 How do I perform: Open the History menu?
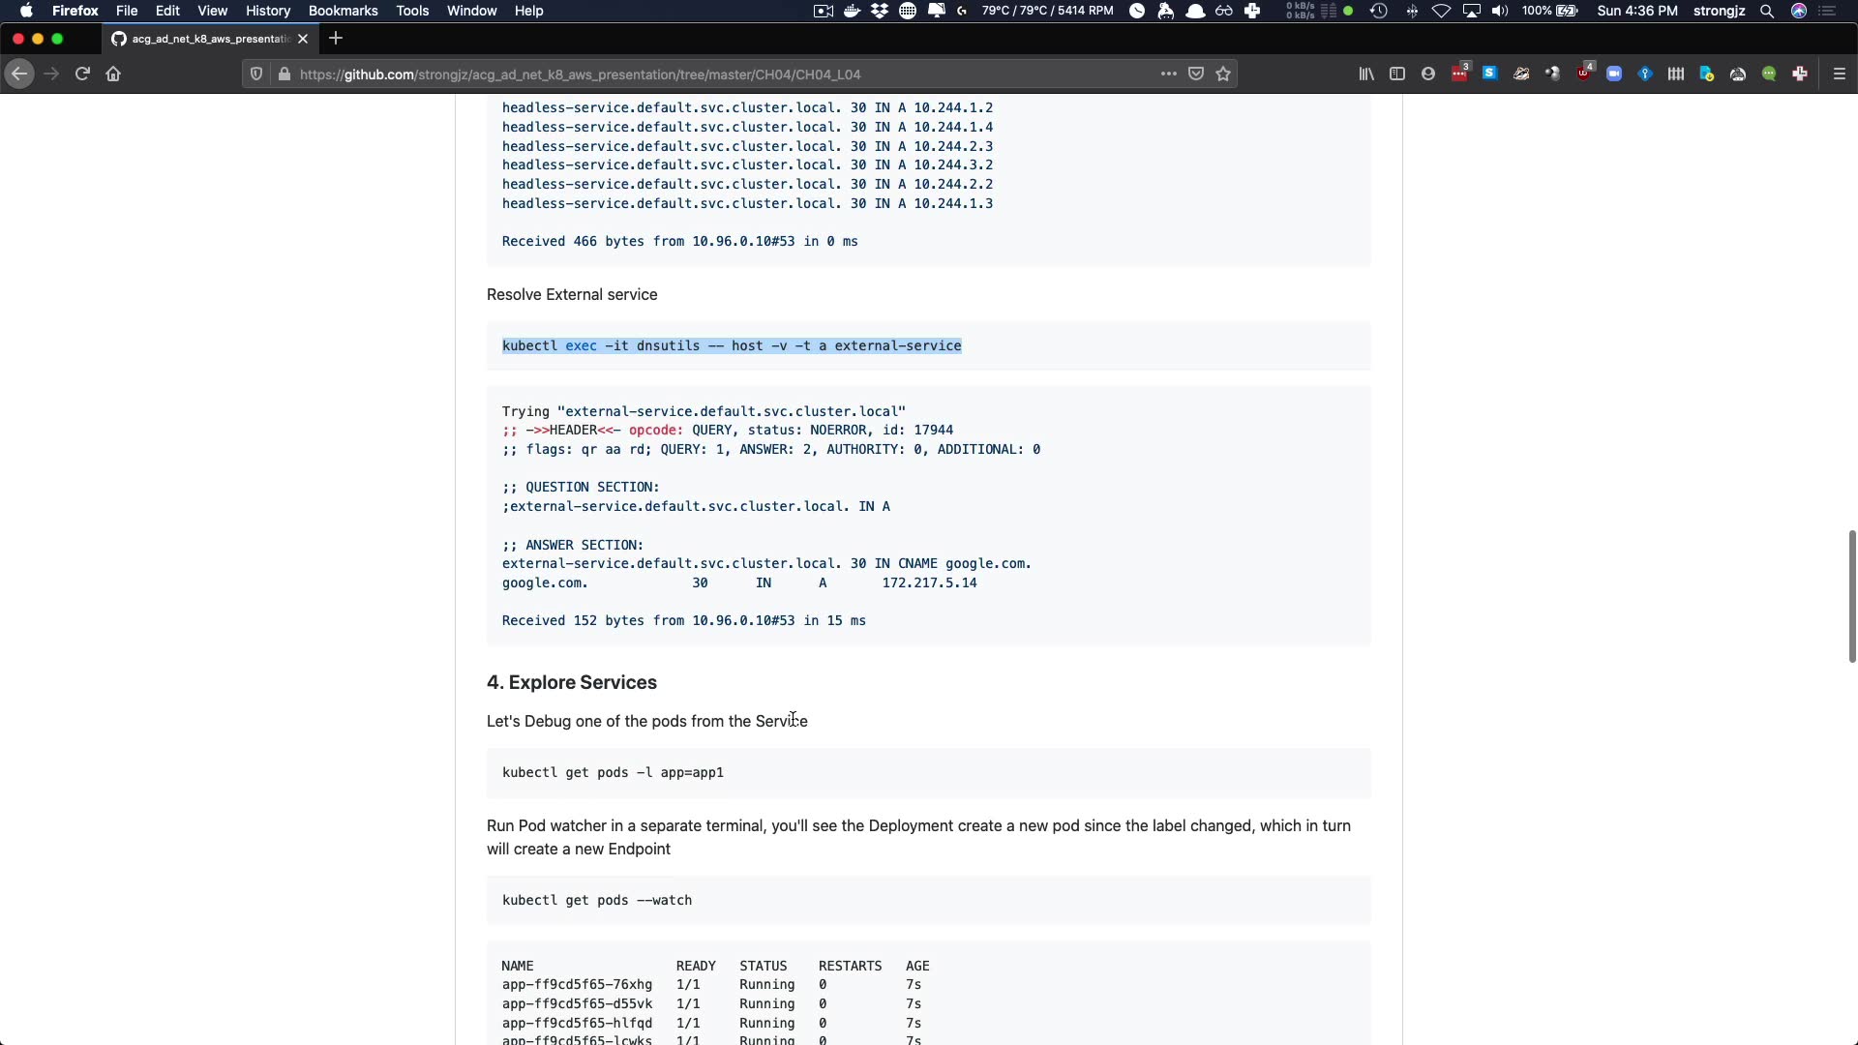(268, 11)
